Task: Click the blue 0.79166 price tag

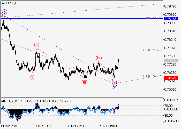Action: pyautogui.click(x=170, y=19)
